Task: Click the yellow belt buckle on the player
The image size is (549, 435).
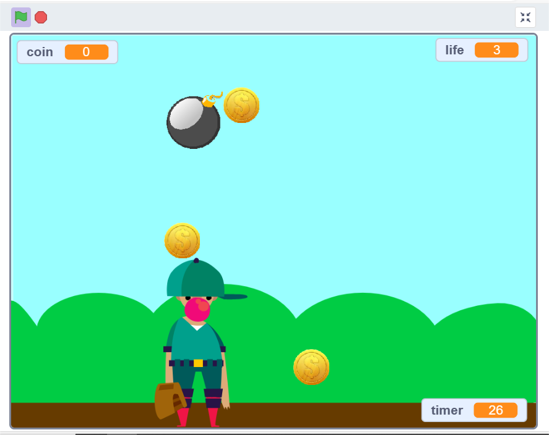Action: pos(198,363)
